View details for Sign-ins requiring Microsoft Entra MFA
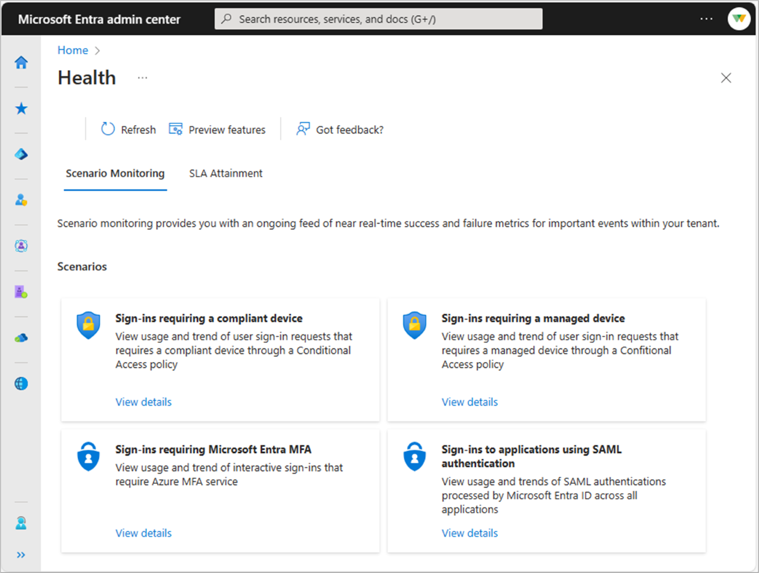Viewport: 759px width, 573px height. 143,533
